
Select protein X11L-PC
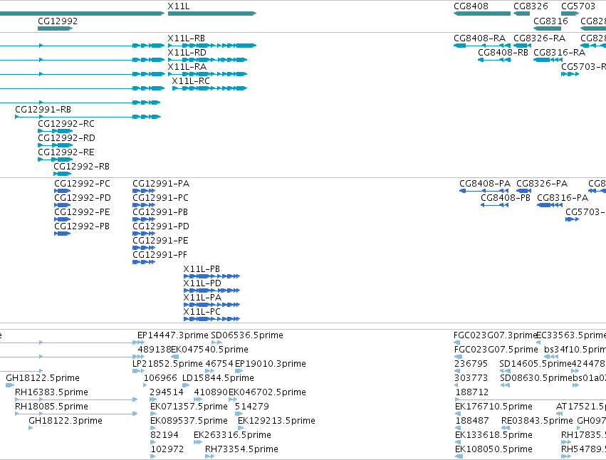coord(211,319)
